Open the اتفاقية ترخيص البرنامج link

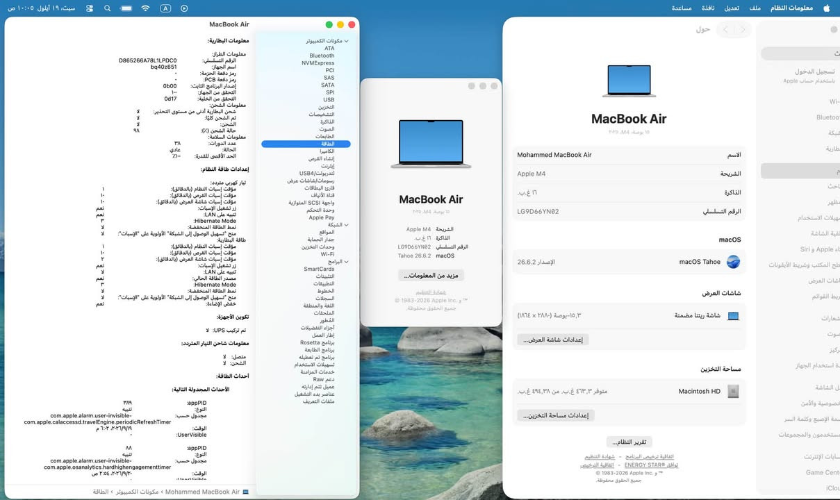(x=650, y=456)
